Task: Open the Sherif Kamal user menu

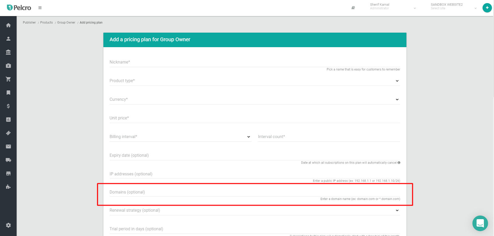Action: point(392,6)
